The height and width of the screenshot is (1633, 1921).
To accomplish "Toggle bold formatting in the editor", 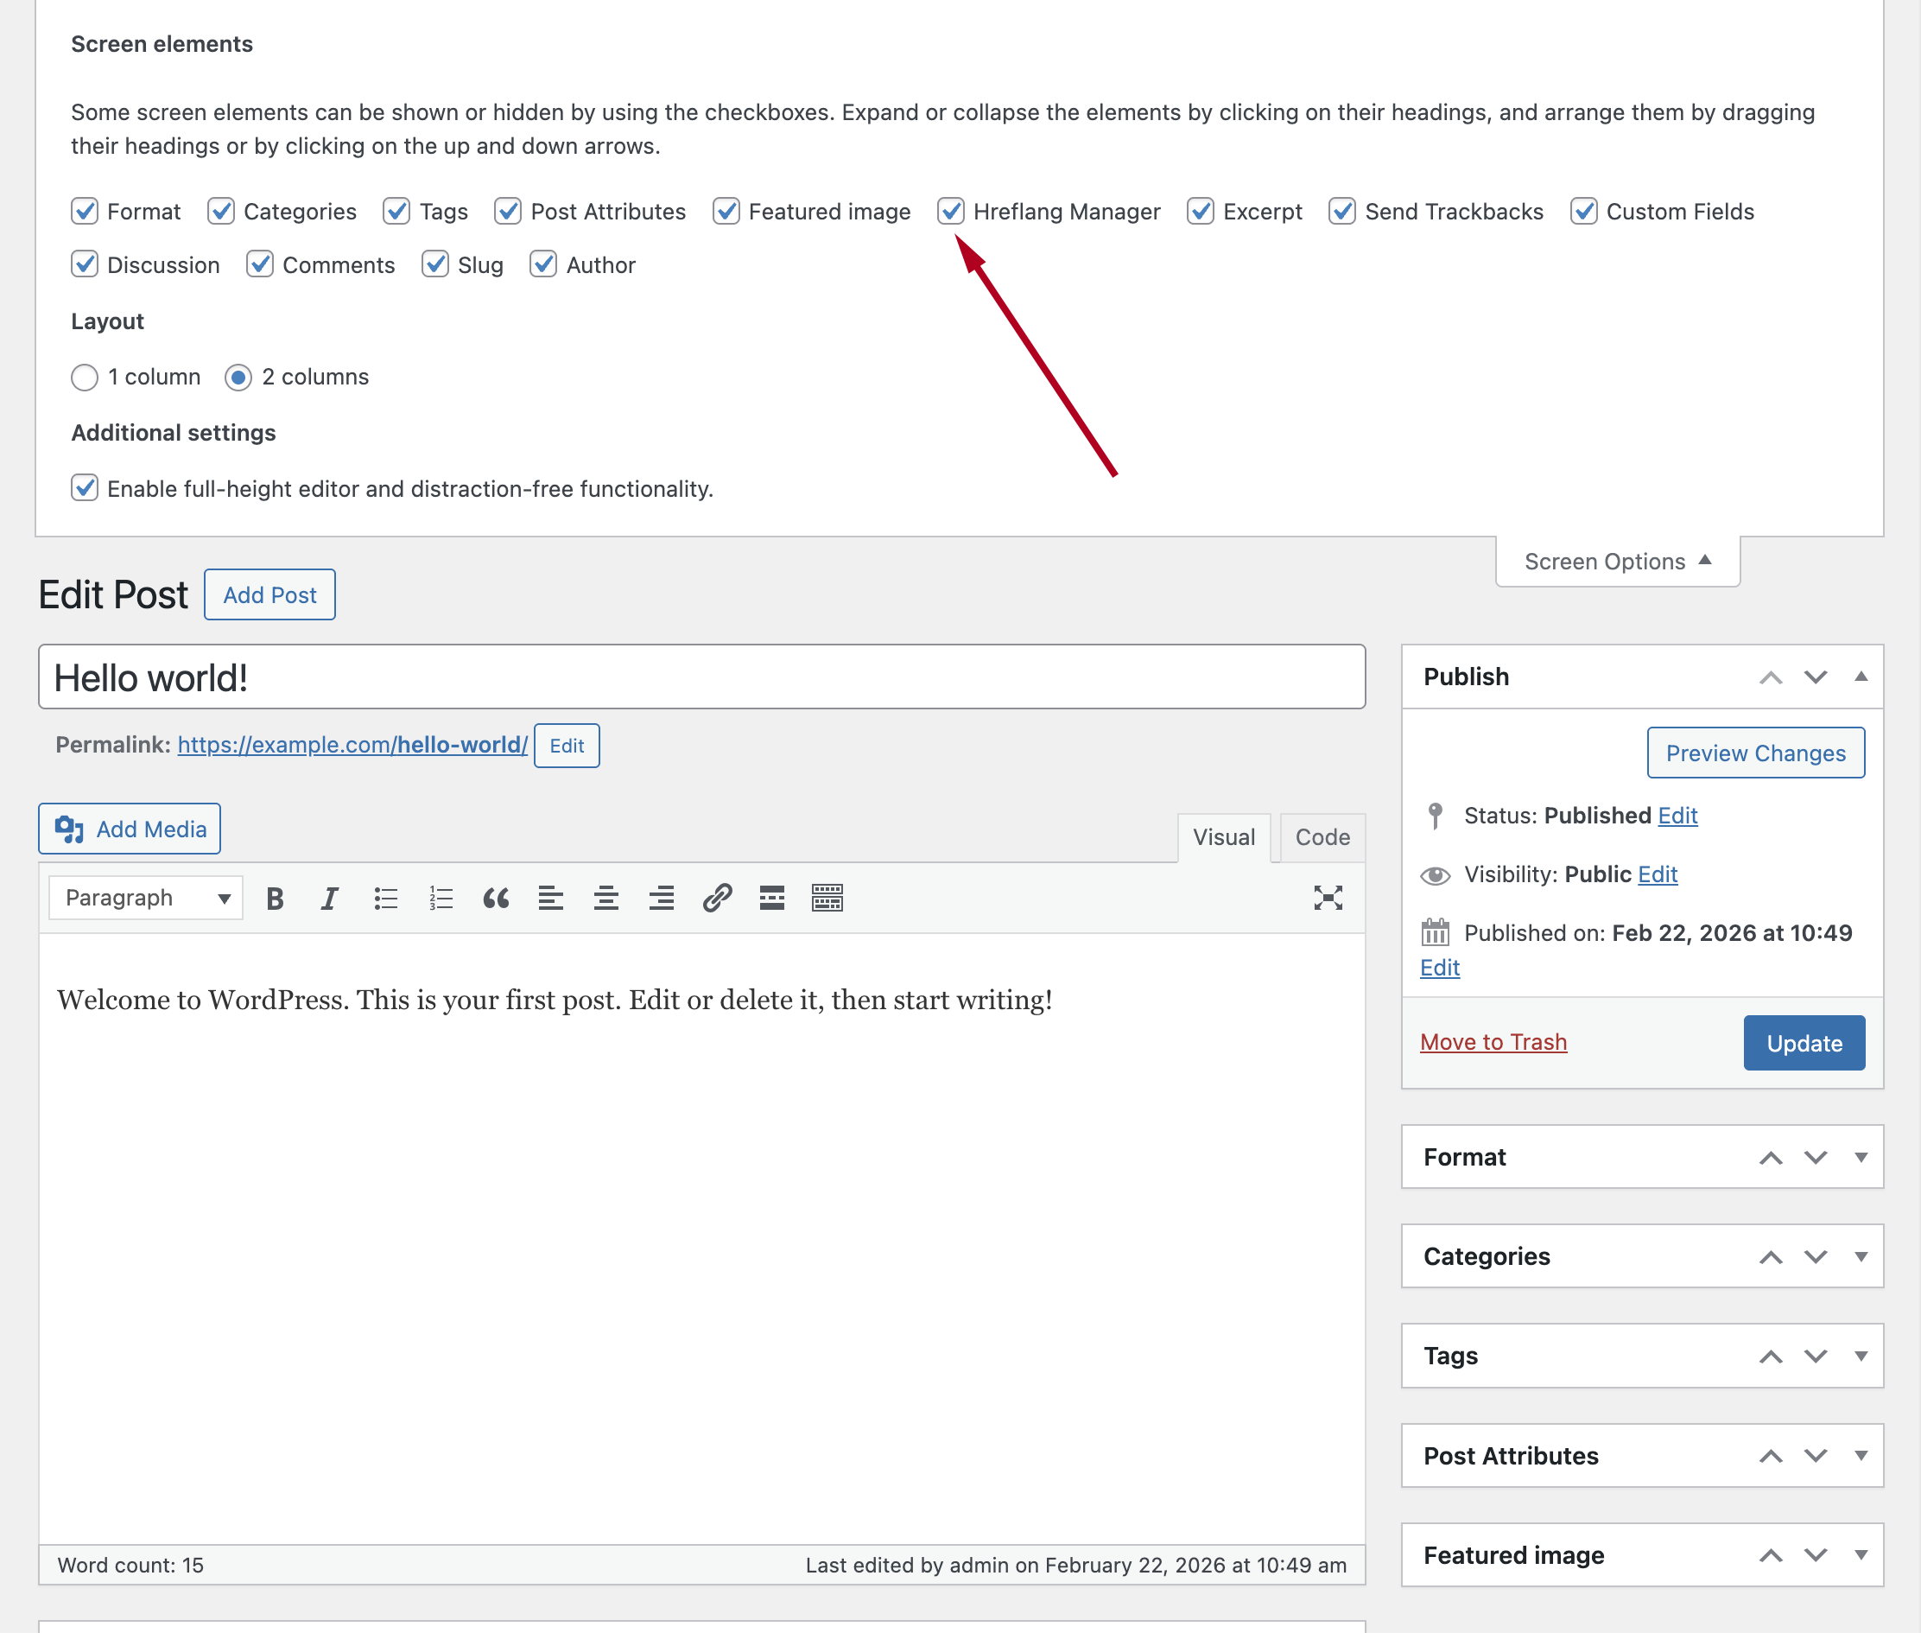I will tap(274, 897).
